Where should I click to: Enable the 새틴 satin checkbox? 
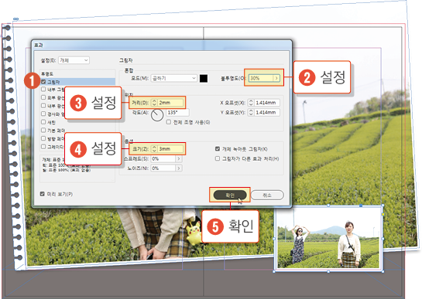click(x=43, y=122)
